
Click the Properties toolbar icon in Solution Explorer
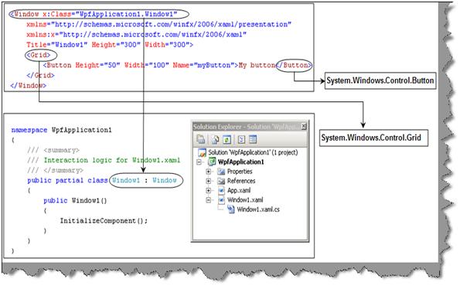point(201,139)
